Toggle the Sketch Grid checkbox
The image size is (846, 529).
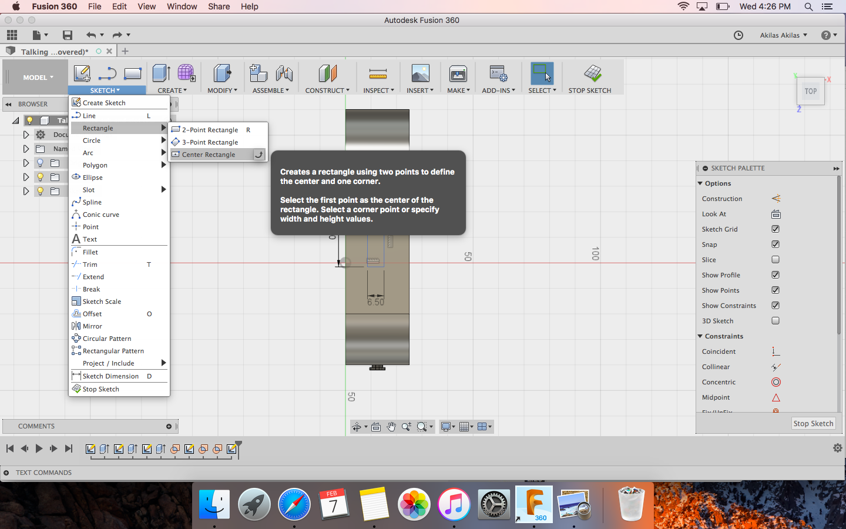pyautogui.click(x=775, y=229)
